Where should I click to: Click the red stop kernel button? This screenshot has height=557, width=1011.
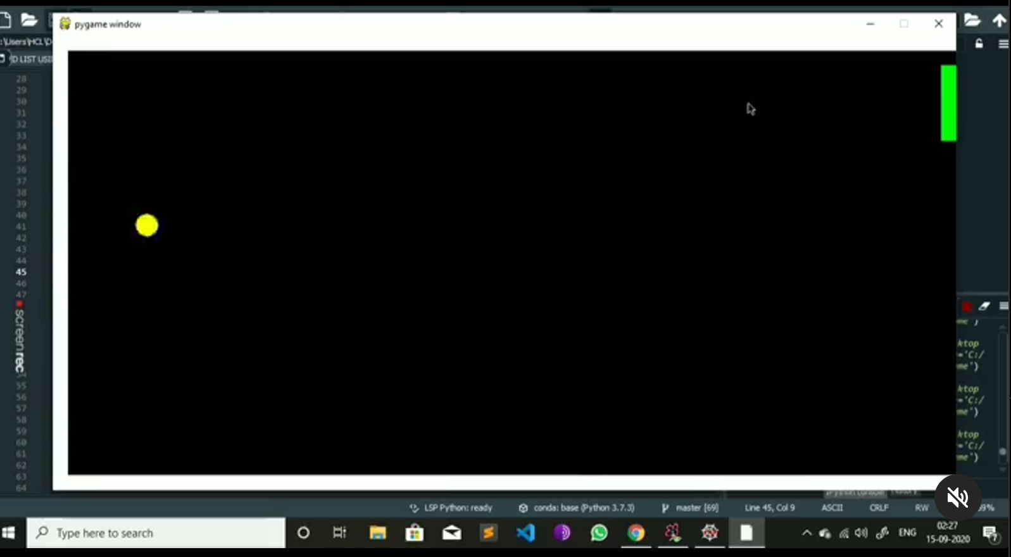[967, 307]
